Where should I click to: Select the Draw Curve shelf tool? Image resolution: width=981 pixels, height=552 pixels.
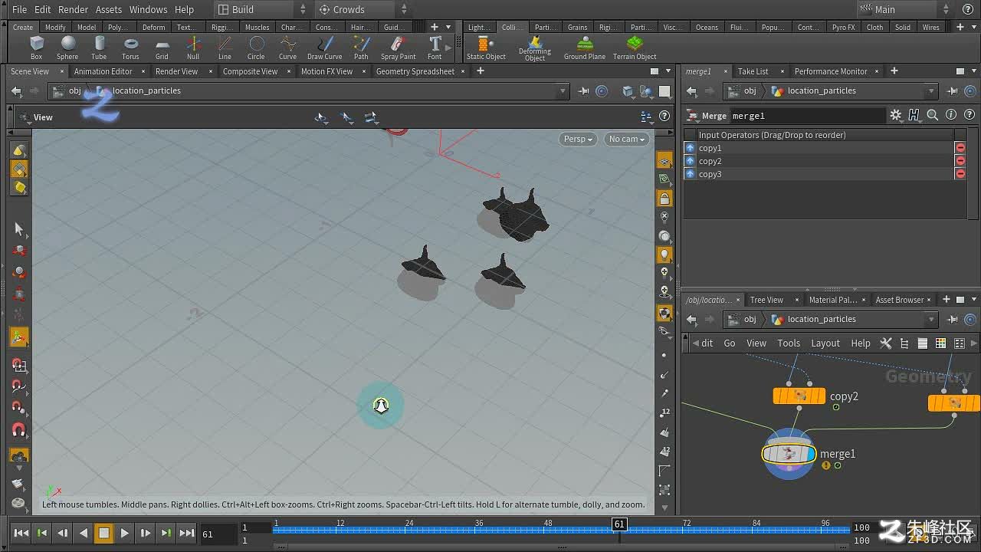pos(325,48)
